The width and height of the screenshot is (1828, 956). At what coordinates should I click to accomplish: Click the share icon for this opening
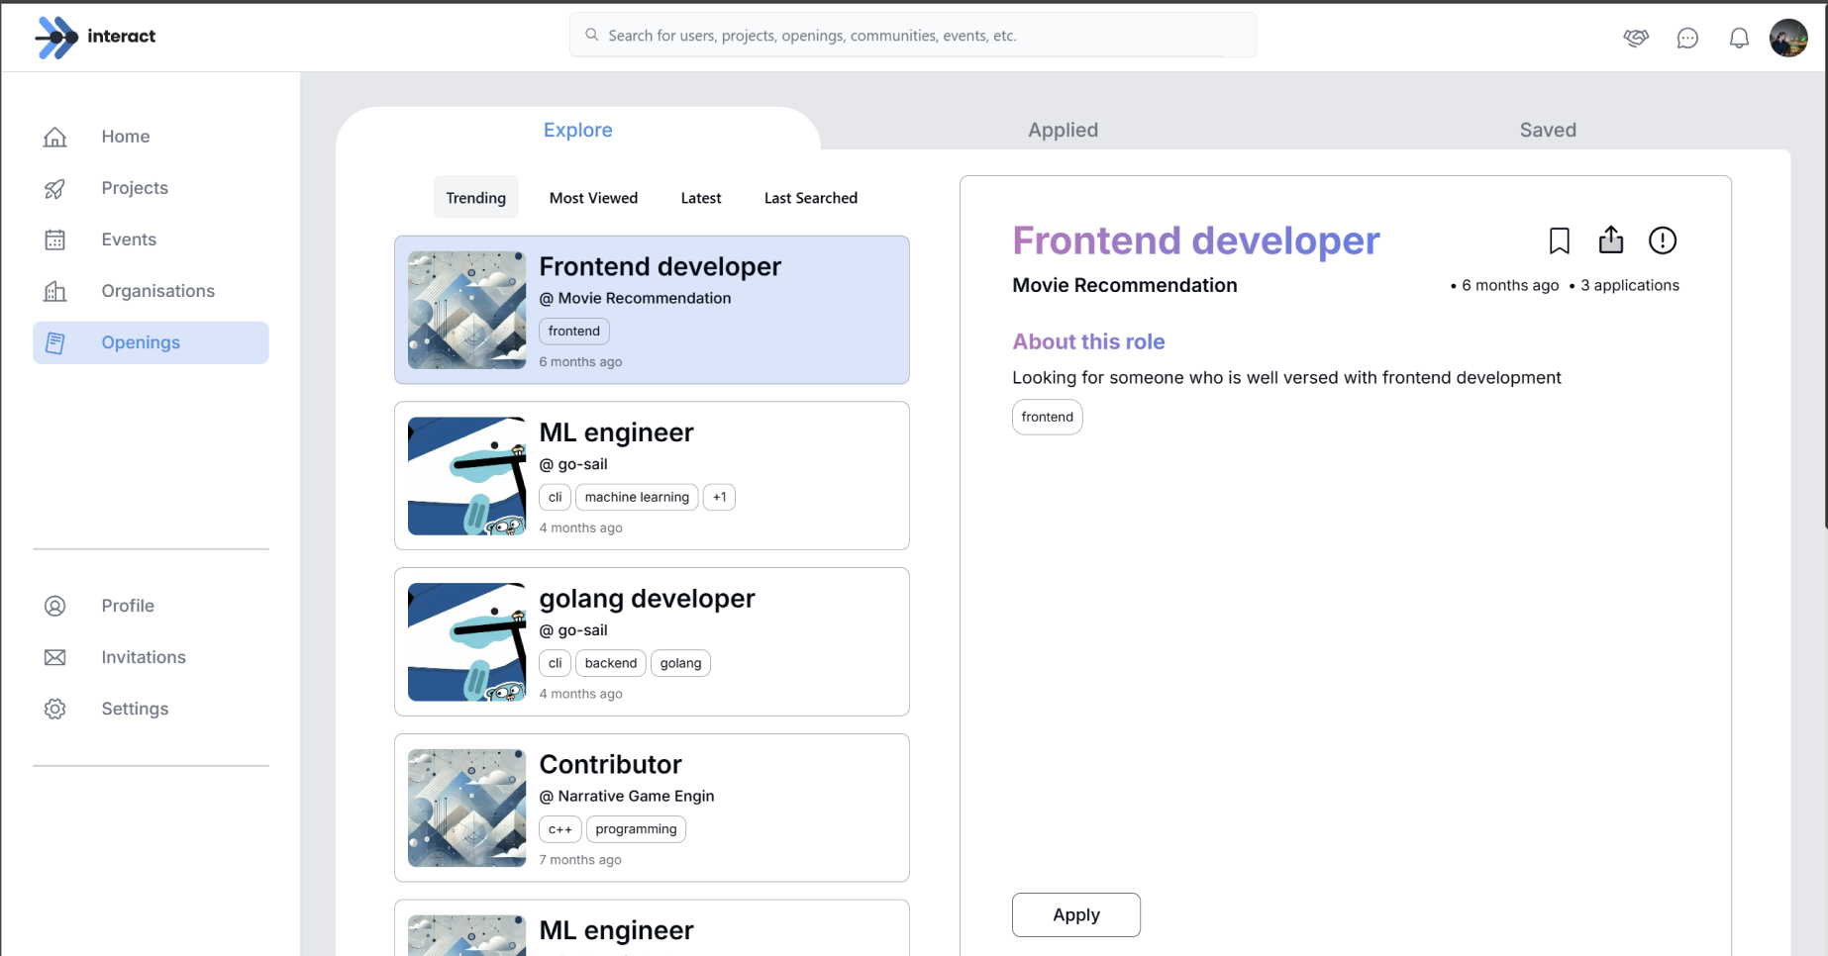click(1610, 240)
